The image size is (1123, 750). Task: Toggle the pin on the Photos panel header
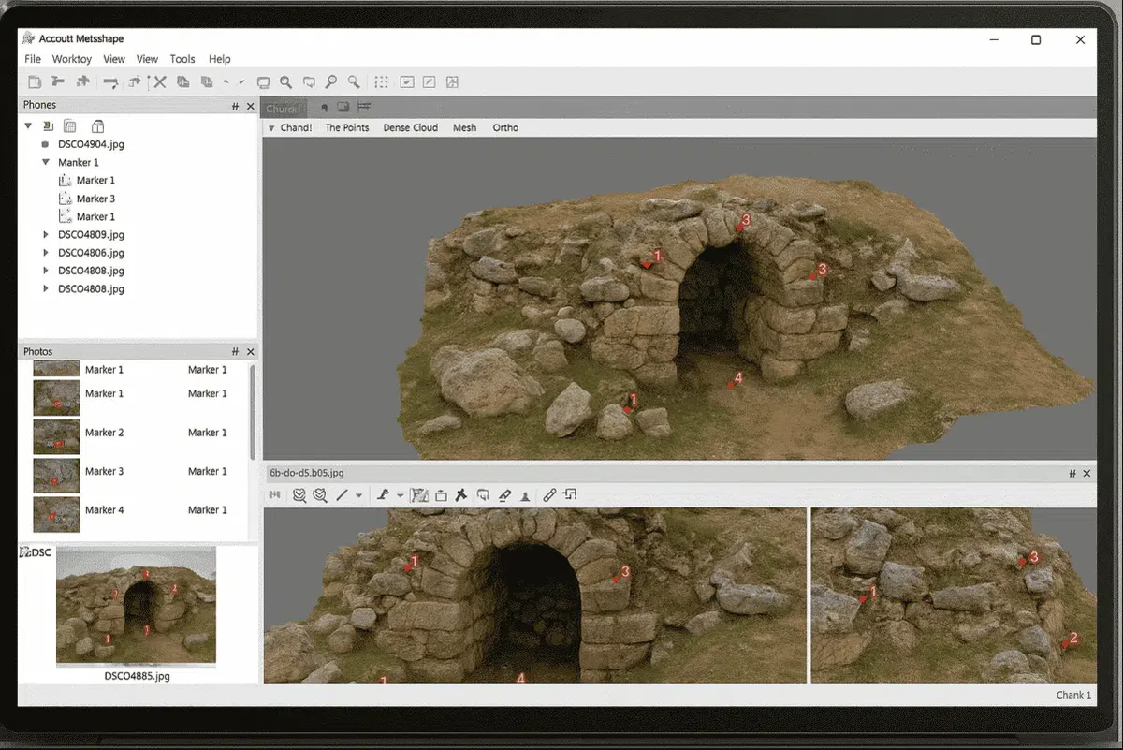(x=234, y=351)
